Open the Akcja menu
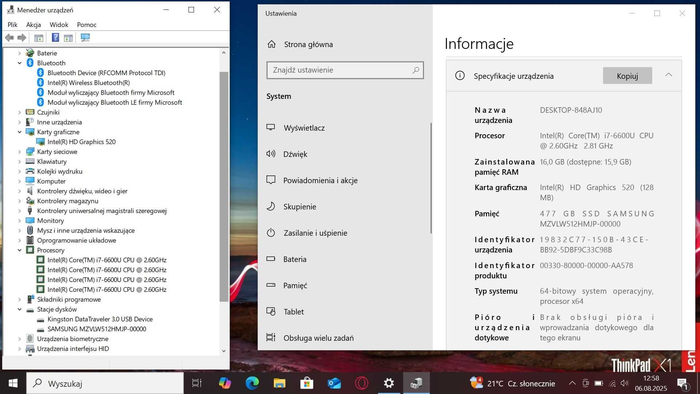This screenshot has width=700, height=394. pyautogui.click(x=33, y=25)
